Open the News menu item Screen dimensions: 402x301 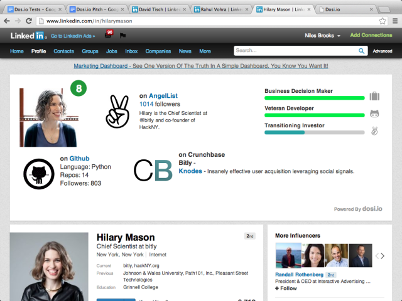pos(185,51)
